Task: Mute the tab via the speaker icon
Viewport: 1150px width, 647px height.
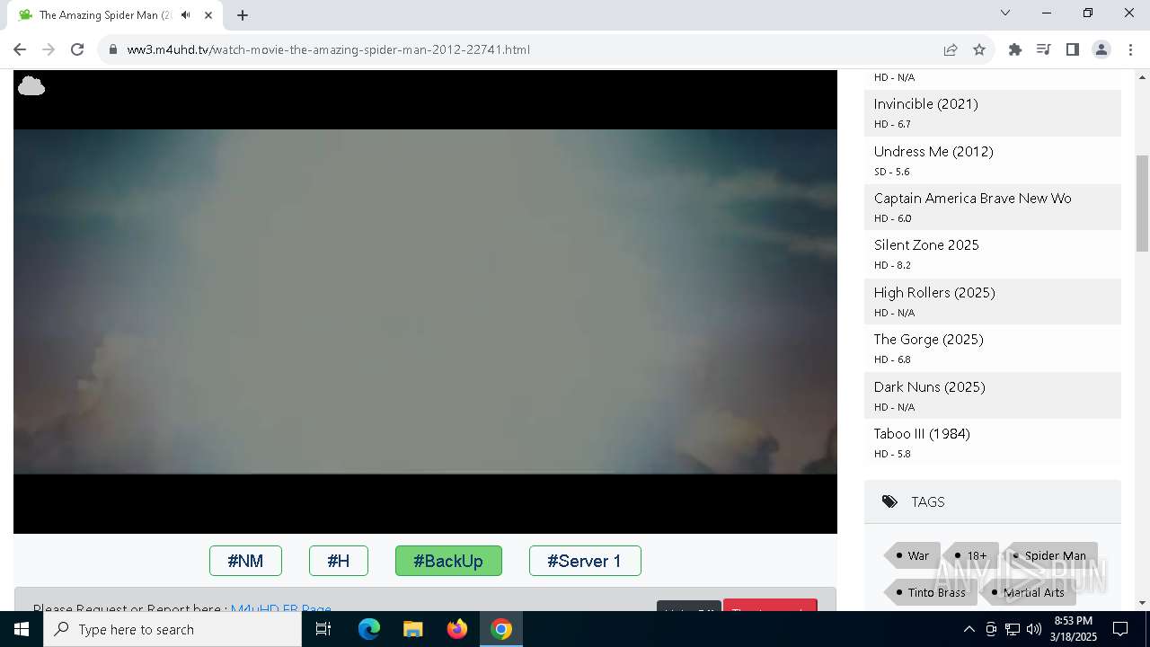Action: [185, 15]
